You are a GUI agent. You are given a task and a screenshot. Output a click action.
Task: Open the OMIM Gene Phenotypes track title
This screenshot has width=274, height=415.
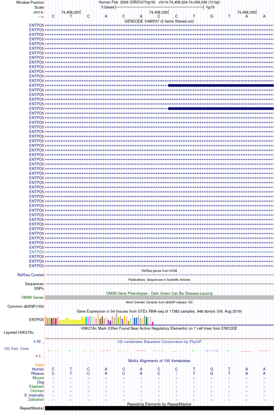159,293
